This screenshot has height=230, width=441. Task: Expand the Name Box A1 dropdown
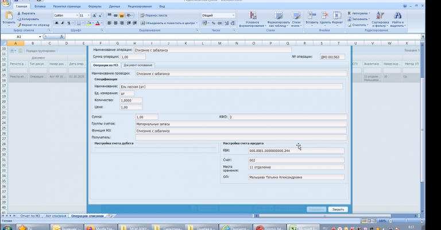[x=40, y=37]
